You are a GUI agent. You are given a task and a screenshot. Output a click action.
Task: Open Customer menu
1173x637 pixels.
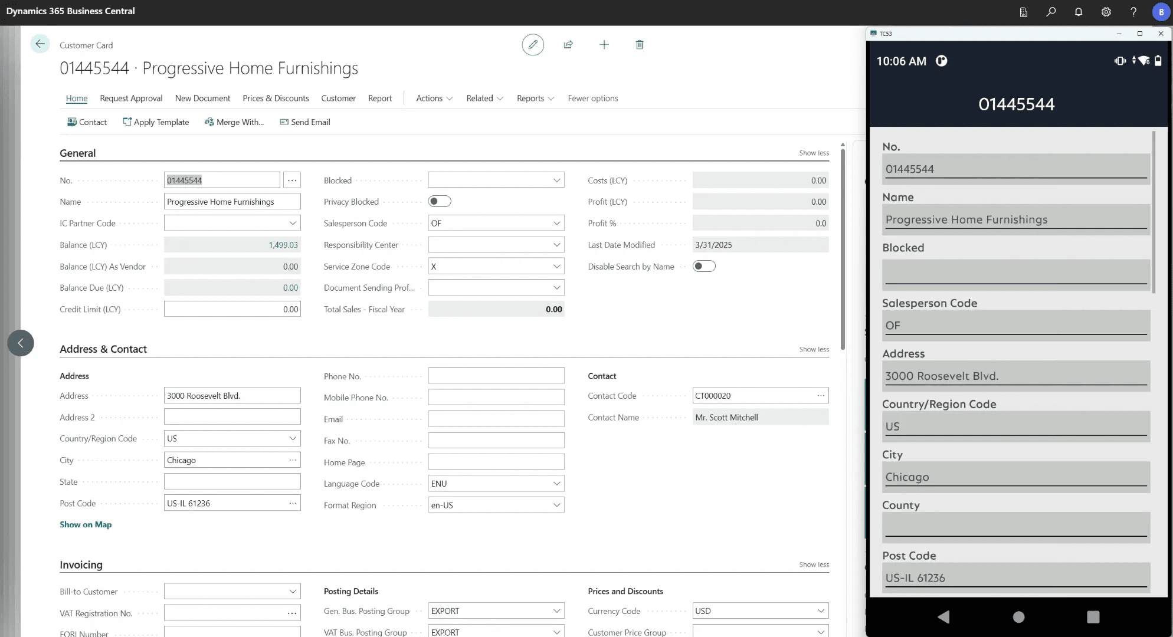click(x=338, y=98)
